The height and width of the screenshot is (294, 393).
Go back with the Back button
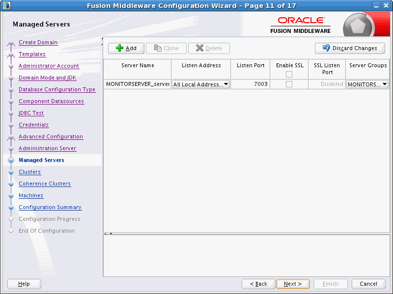pyautogui.click(x=258, y=284)
